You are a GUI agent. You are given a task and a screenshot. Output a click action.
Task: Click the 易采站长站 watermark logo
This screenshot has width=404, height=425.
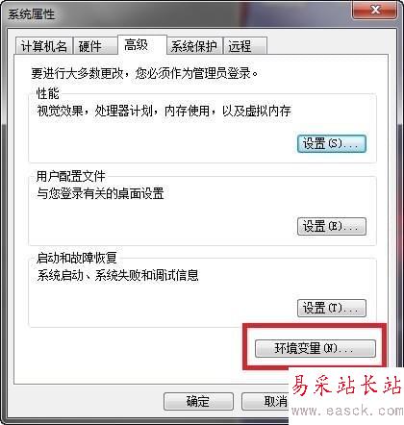(x=346, y=385)
